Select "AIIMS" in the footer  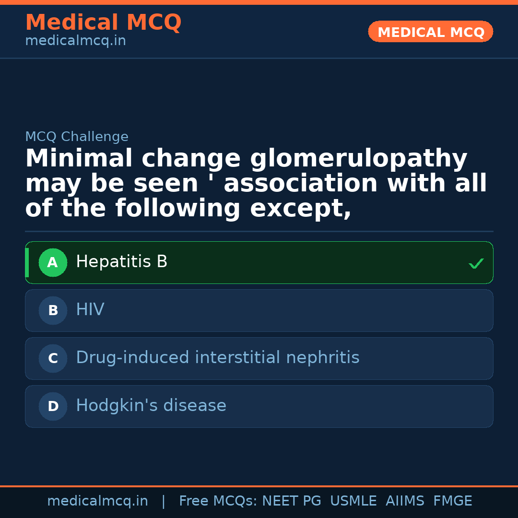(x=405, y=501)
